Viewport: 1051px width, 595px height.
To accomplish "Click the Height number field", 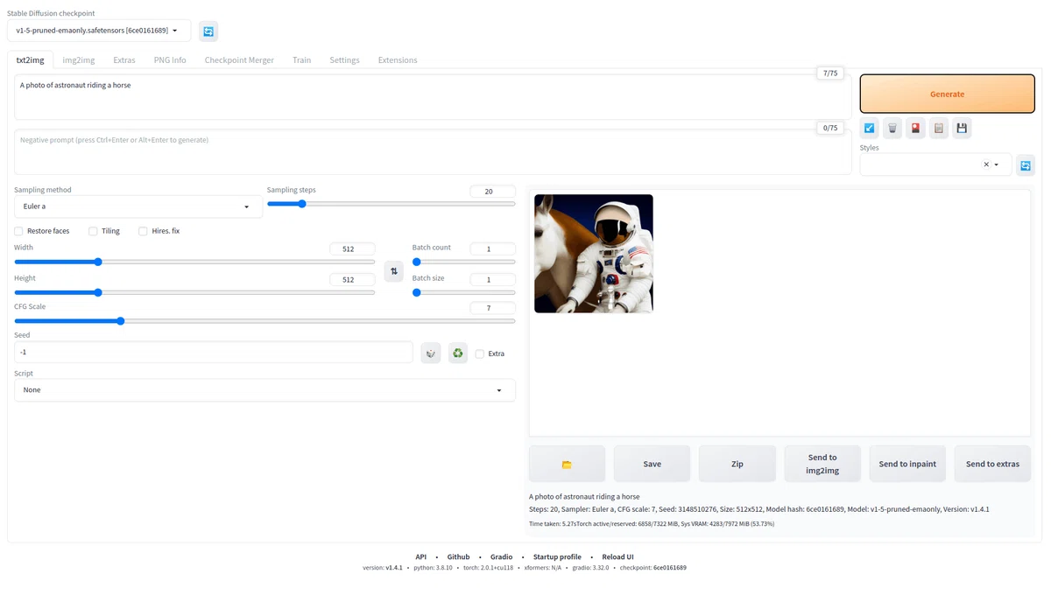I will (x=352, y=279).
